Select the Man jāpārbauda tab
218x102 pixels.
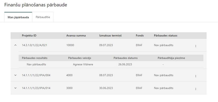coord(18,17)
